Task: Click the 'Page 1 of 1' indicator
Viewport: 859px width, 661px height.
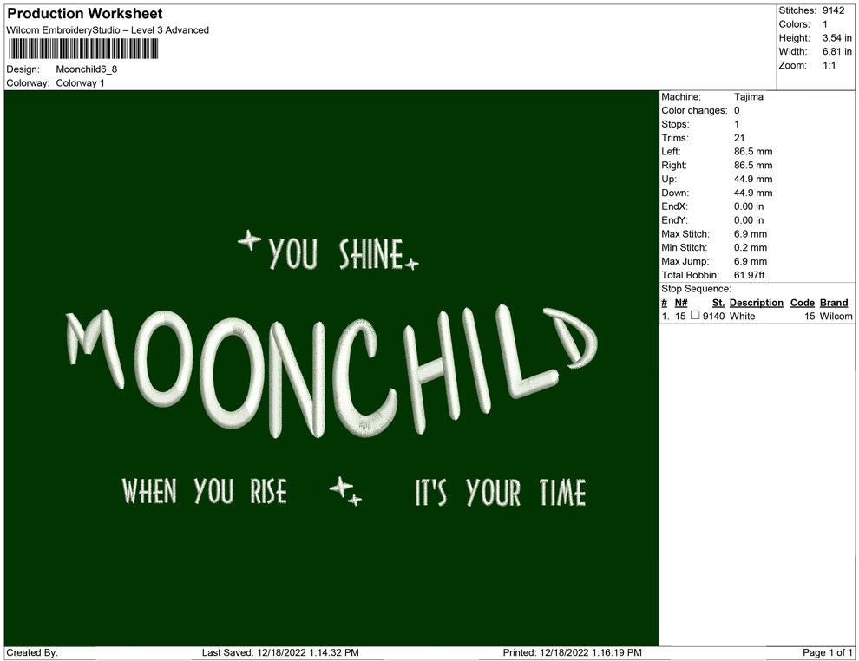Action: click(x=827, y=653)
